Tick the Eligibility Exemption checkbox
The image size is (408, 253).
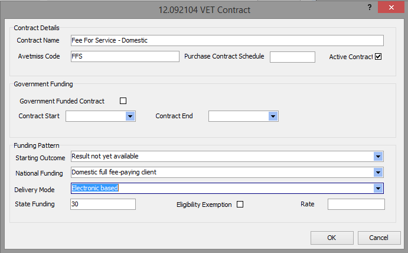[240, 205]
